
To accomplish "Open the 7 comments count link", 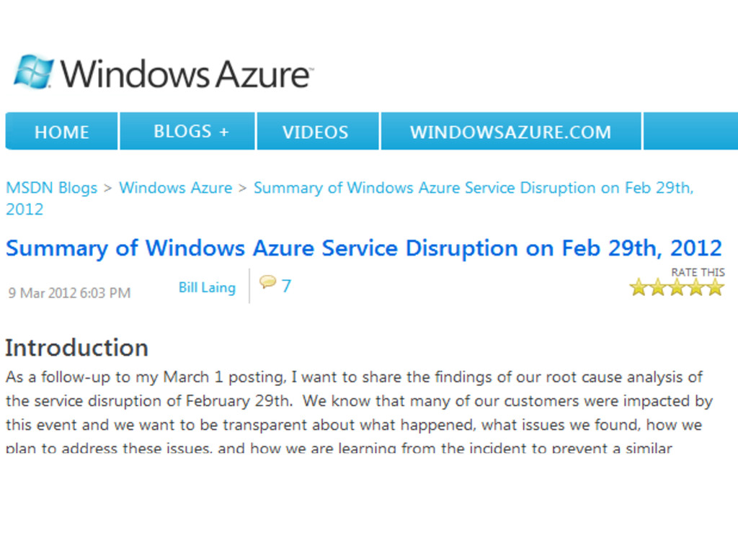I will (286, 287).
